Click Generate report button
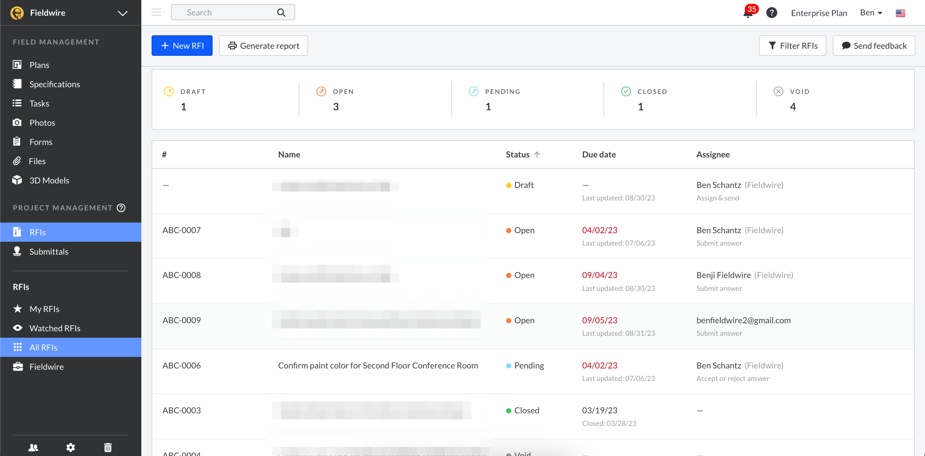 (x=263, y=46)
